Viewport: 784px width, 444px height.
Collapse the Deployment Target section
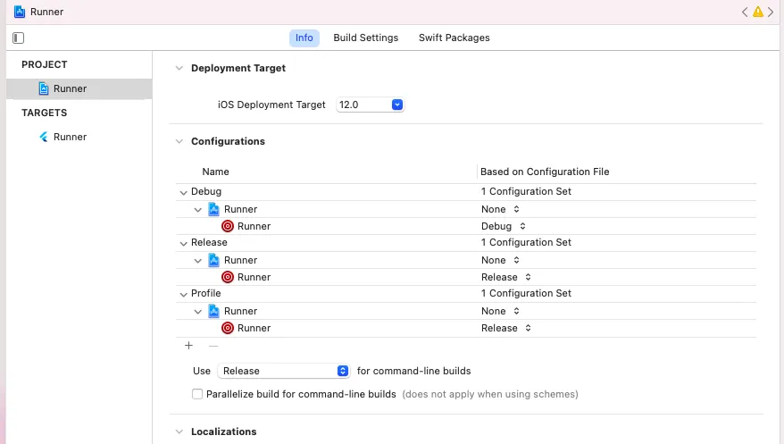coord(179,68)
